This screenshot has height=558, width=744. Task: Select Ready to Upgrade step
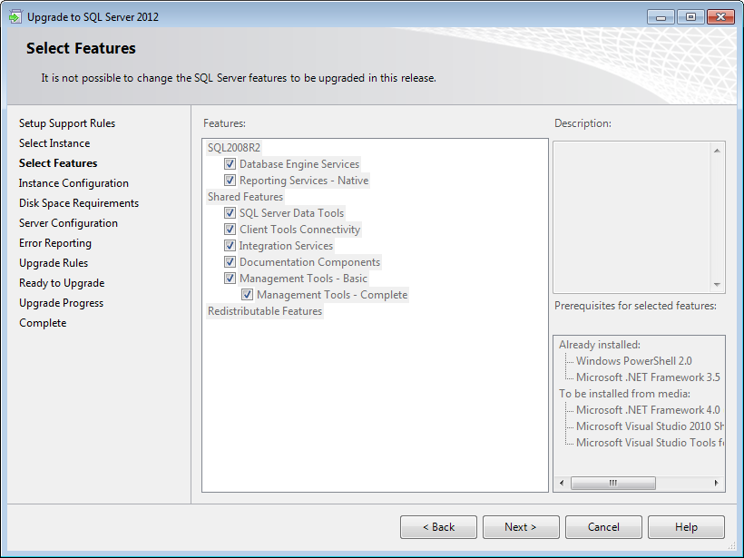(x=62, y=283)
